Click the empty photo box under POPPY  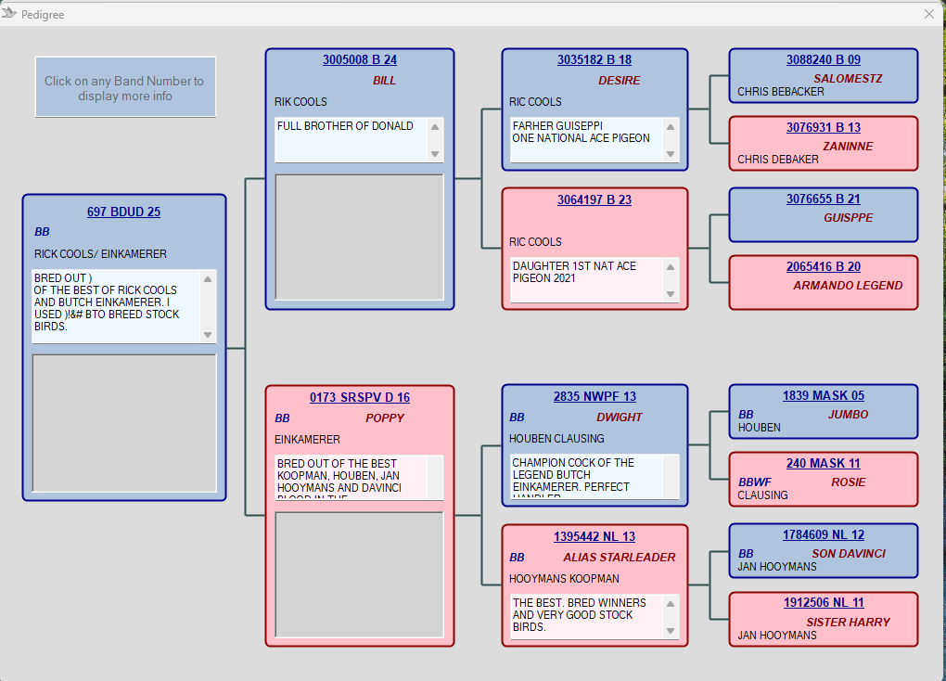pos(360,573)
